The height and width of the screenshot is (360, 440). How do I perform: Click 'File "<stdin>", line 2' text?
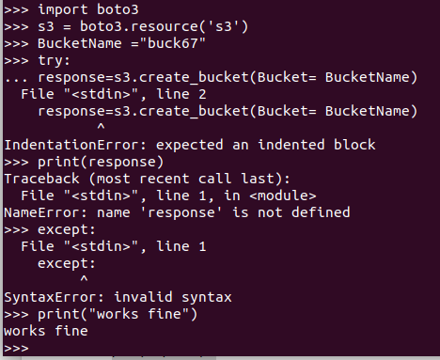[x=114, y=94]
